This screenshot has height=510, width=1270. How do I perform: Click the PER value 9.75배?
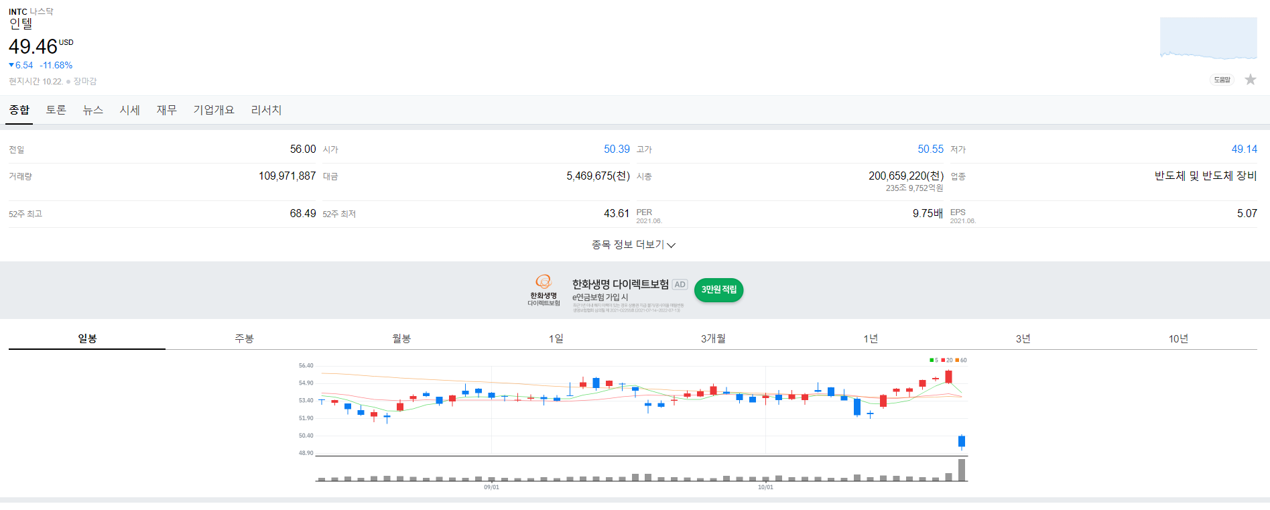(x=928, y=213)
